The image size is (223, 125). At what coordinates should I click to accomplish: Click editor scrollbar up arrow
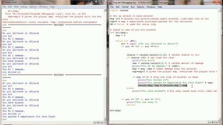(220, 10)
